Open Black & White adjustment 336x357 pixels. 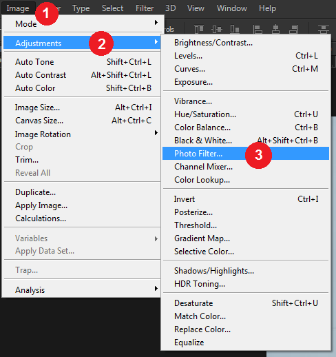pos(246,141)
